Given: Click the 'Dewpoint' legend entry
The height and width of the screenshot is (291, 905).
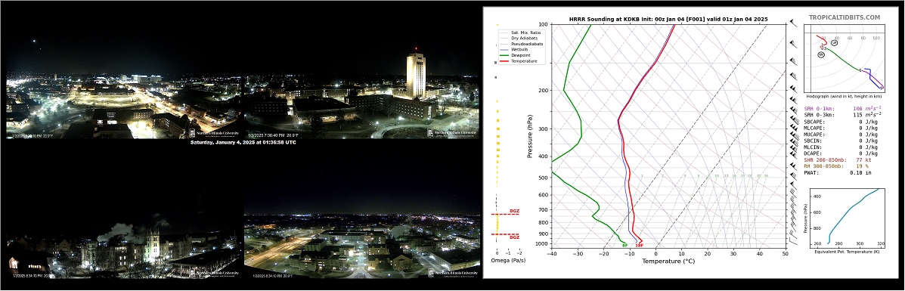Looking at the screenshot, I should [x=514, y=55].
